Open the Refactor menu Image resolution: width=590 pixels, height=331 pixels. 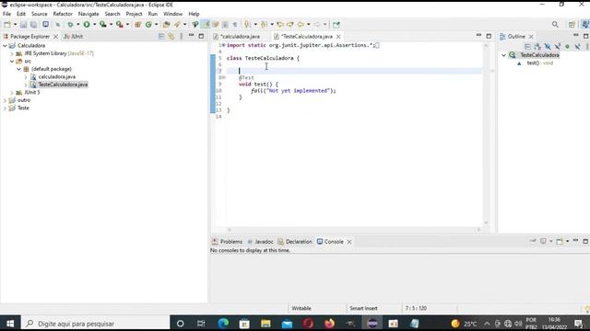63,14
